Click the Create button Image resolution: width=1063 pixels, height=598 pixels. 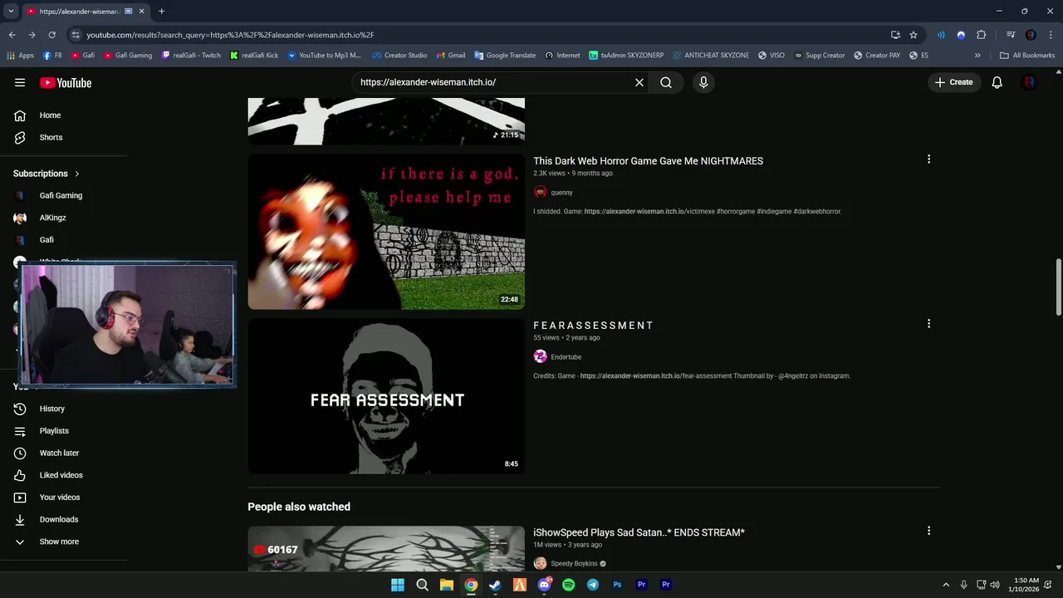[x=954, y=82]
